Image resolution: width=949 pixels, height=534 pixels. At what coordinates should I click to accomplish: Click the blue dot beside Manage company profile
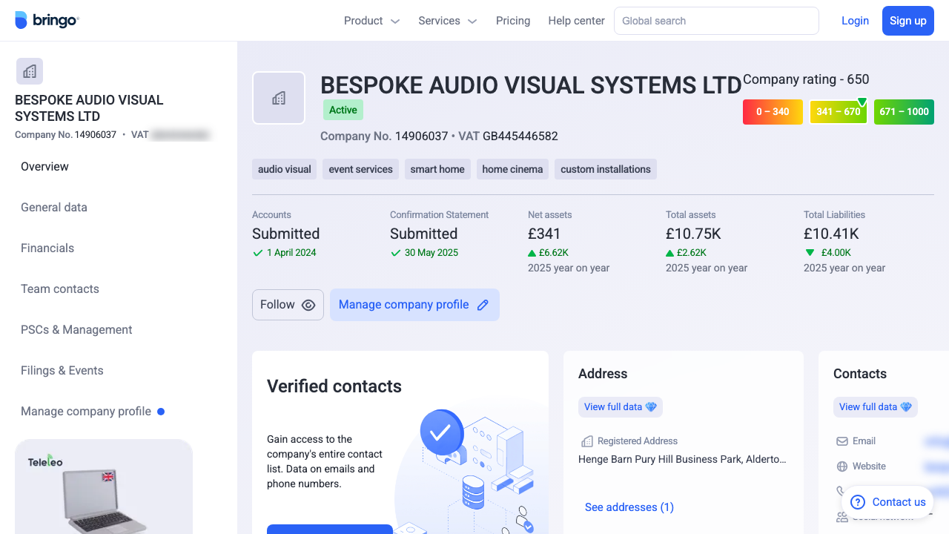[162, 411]
